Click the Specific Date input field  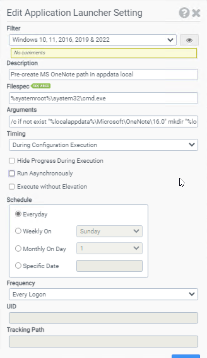click(109, 266)
